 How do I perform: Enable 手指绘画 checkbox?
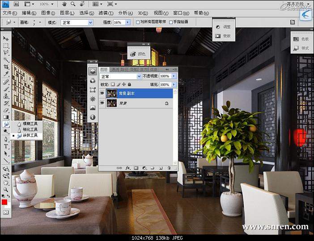(171, 22)
